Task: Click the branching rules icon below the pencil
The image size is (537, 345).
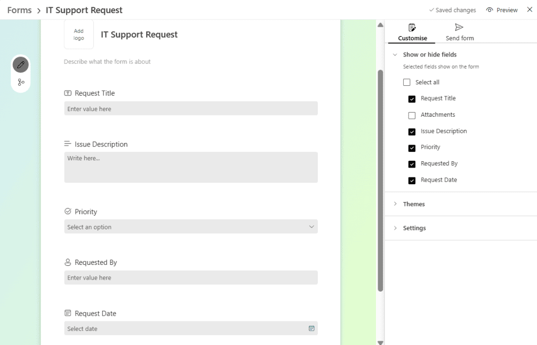Action: 20,82
